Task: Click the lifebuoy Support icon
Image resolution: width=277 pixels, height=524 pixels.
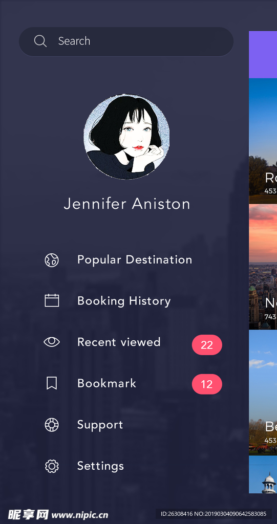Action: click(x=52, y=425)
